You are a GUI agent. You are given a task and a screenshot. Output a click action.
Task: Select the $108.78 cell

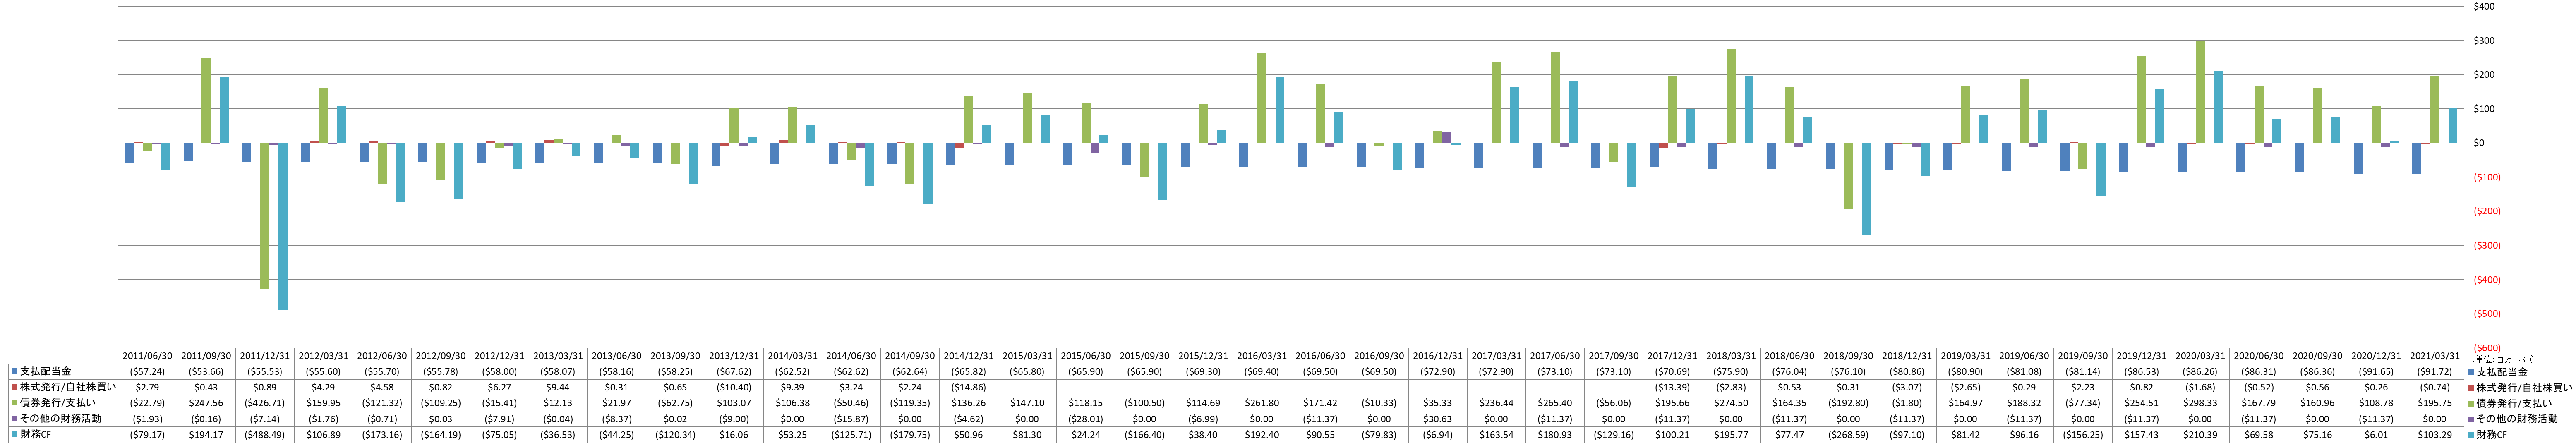2376,403
